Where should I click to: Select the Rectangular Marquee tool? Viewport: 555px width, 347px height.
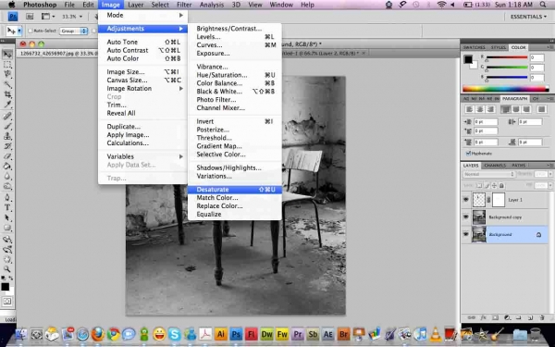pyautogui.click(x=7, y=65)
